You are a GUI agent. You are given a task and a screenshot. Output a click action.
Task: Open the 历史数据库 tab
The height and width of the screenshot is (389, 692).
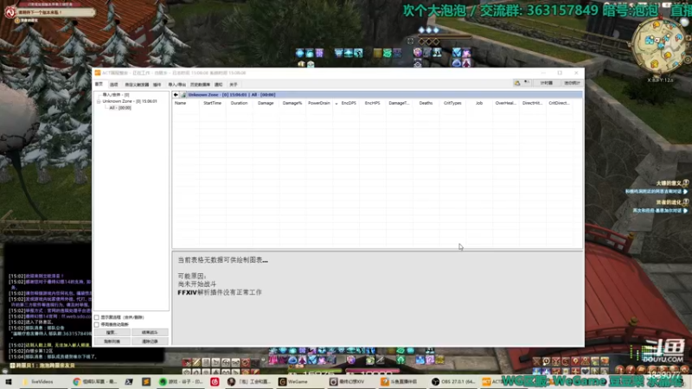click(x=200, y=84)
